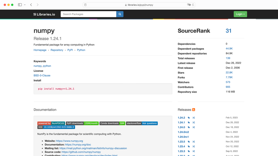This screenshot has height=156, width=278.
Task: Click the libraries.io/pypi/numpy address bar
Action: coord(139,5)
